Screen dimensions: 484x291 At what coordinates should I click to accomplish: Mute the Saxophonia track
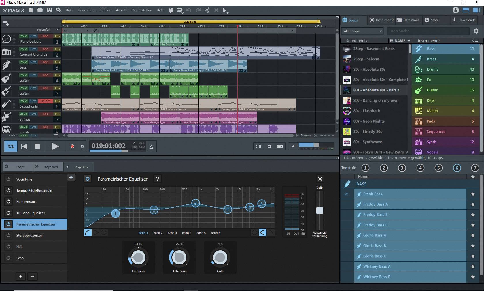click(33, 101)
